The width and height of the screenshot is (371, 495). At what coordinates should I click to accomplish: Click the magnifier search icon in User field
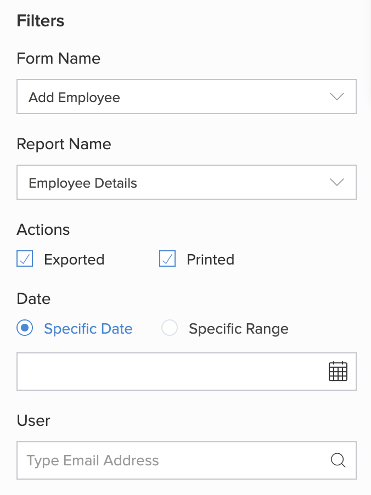click(338, 460)
